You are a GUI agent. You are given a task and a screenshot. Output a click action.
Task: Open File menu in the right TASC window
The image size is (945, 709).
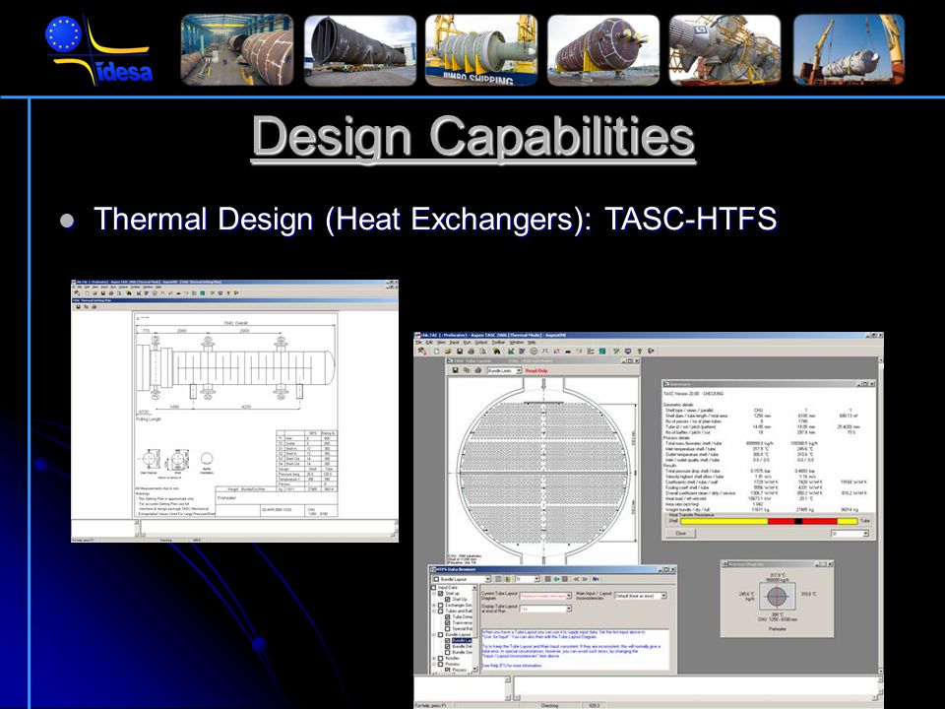(x=418, y=343)
